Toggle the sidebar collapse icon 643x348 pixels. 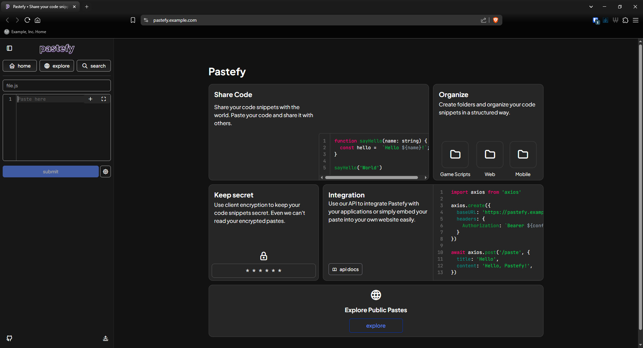point(9,48)
